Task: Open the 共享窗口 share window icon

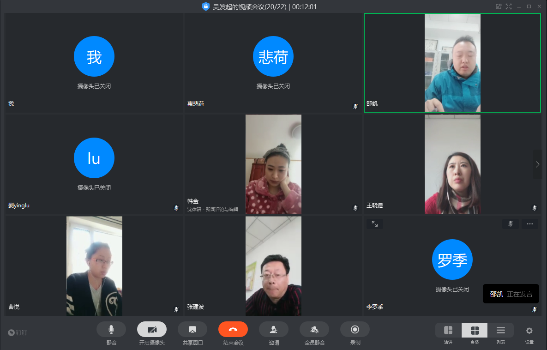Action: point(192,329)
